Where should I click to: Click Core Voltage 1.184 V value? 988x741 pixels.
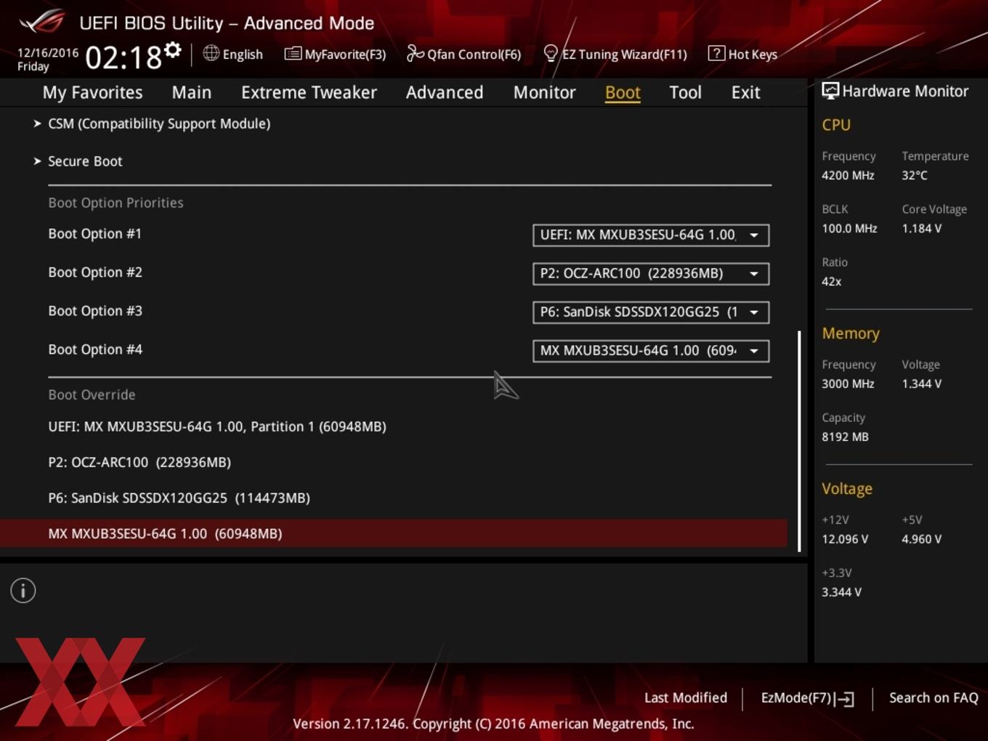coord(921,228)
